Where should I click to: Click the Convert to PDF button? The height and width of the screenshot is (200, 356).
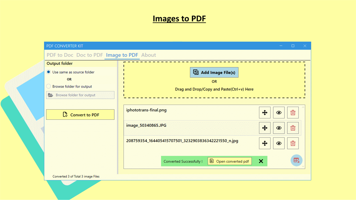pos(80,115)
